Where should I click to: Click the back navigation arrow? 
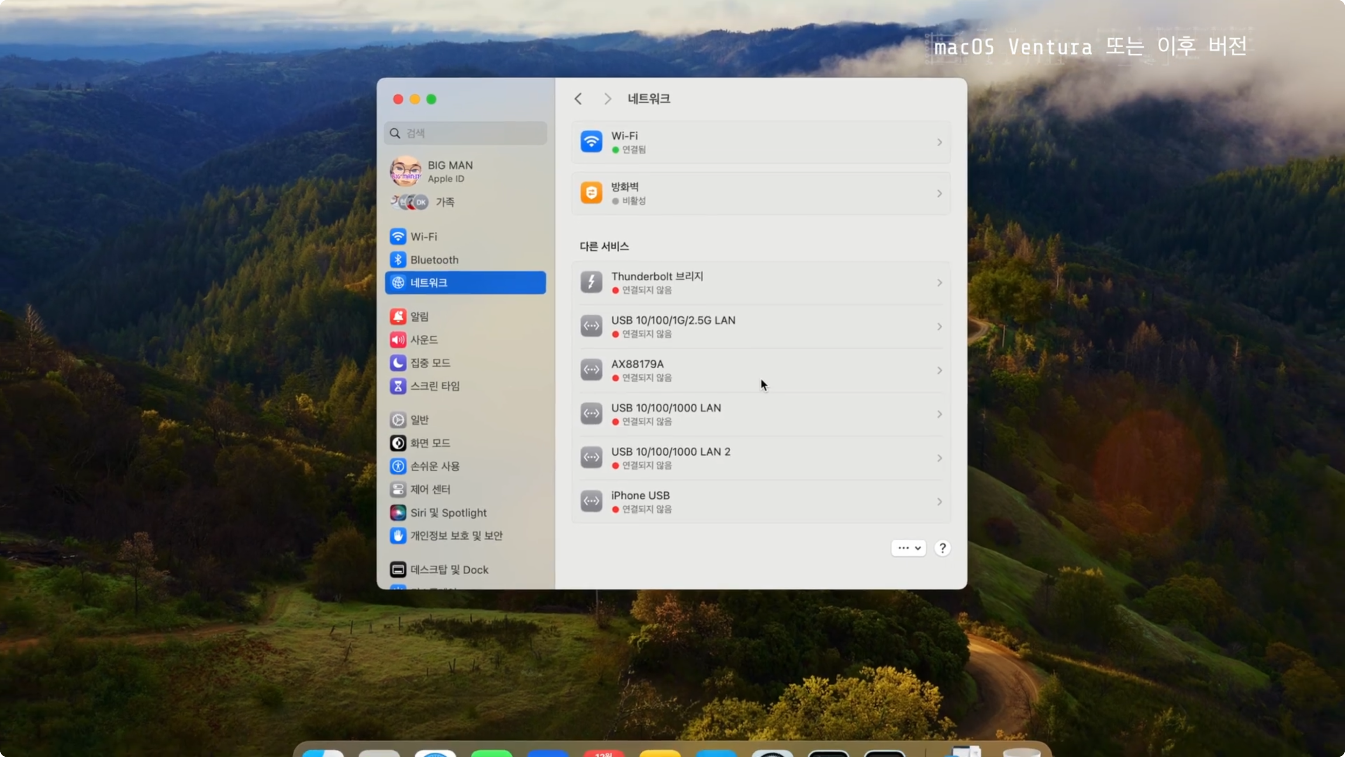(x=578, y=99)
